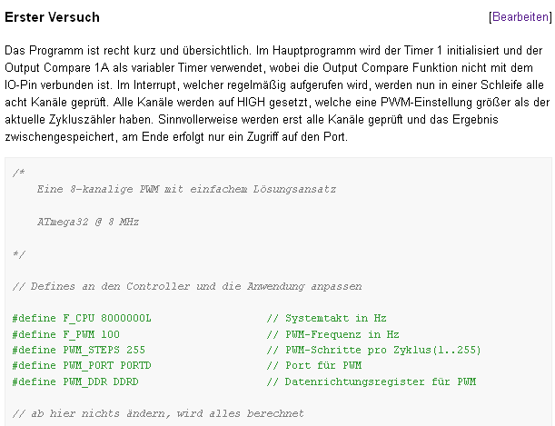Click the PWM_DDR DDRD define line

75,381
